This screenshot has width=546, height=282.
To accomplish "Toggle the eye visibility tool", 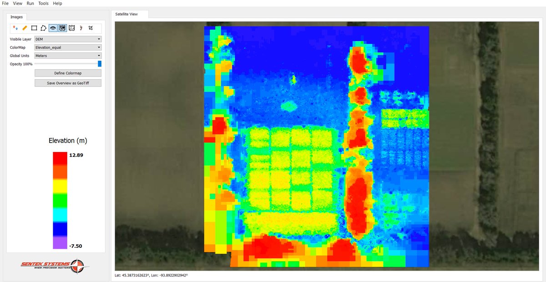I will [x=52, y=28].
